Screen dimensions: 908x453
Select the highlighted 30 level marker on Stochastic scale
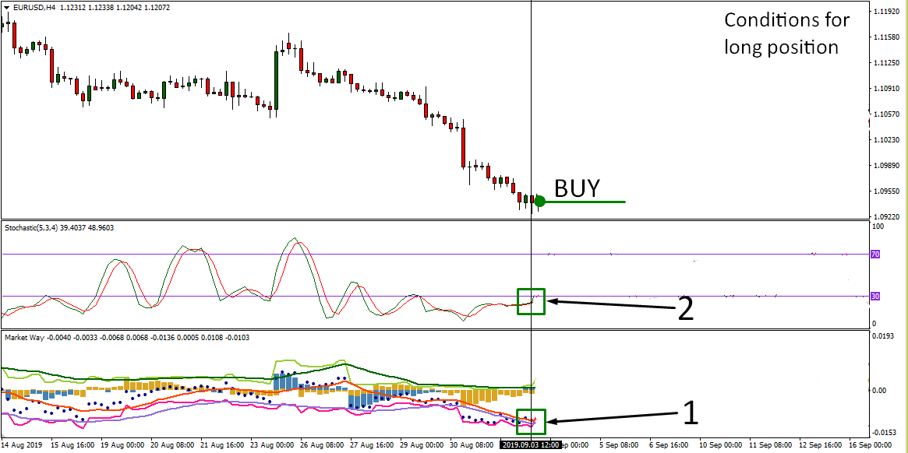(874, 297)
